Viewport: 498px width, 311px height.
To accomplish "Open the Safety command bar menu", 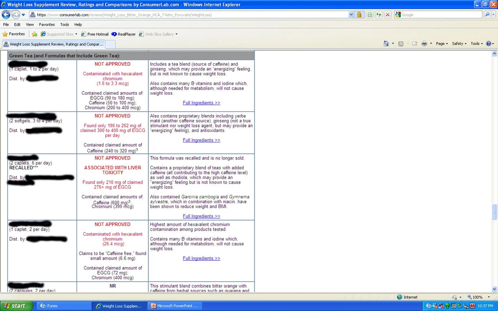I will tap(459, 43).
